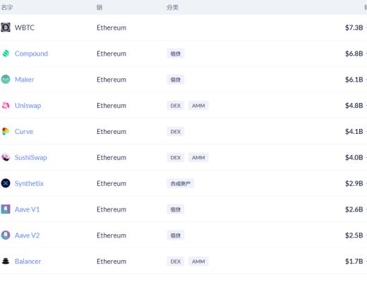
Task: Open the Compound project link
Action: click(31, 54)
